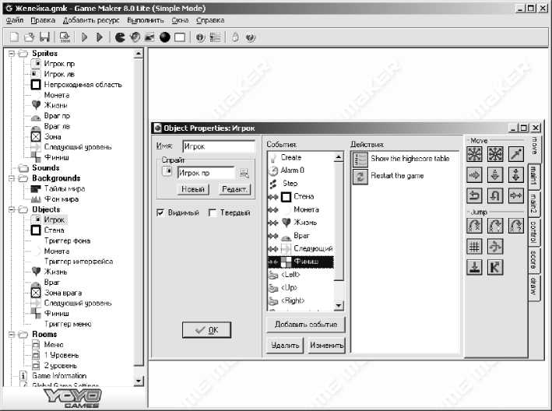This screenshot has height=411, width=552.
Task: Choose sprite using the sprite selector icon
Action: 244,173
